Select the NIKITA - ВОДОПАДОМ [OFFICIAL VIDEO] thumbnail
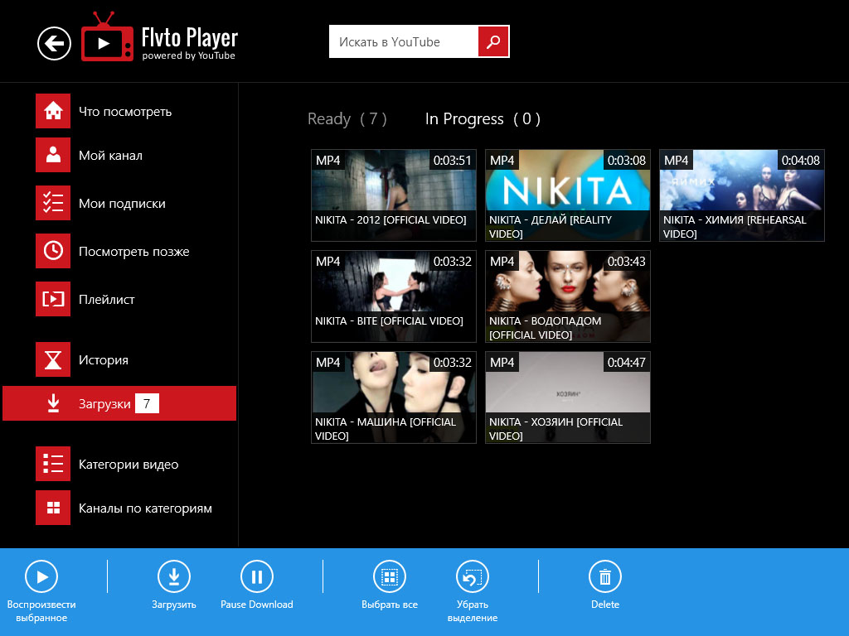Screen dimensions: 849x636 (x=567, y=296)
